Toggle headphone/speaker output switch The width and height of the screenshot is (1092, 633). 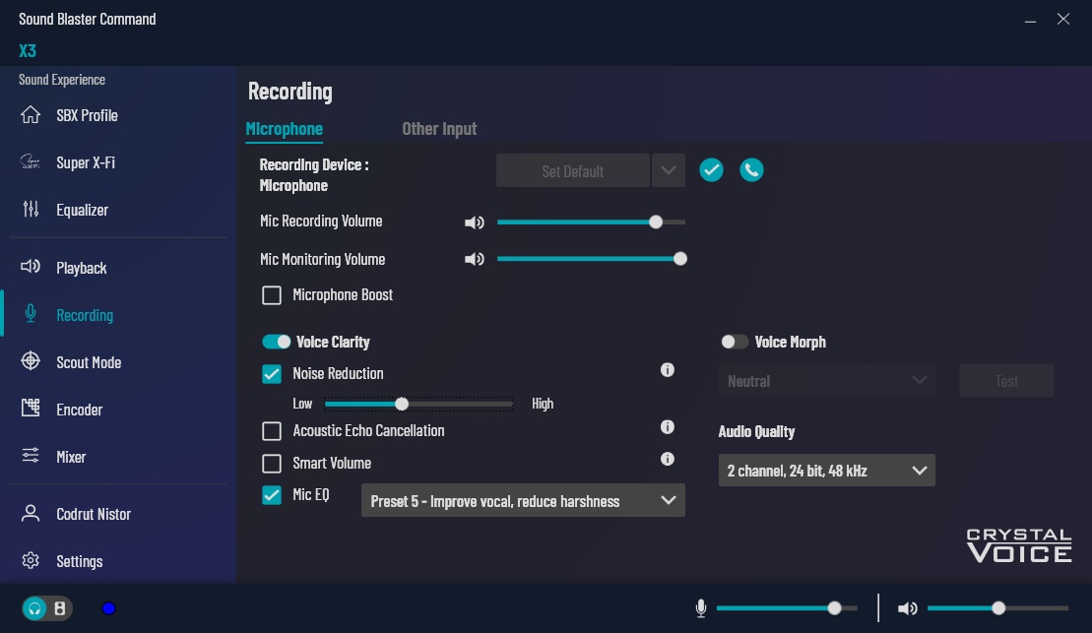(47, 608)
